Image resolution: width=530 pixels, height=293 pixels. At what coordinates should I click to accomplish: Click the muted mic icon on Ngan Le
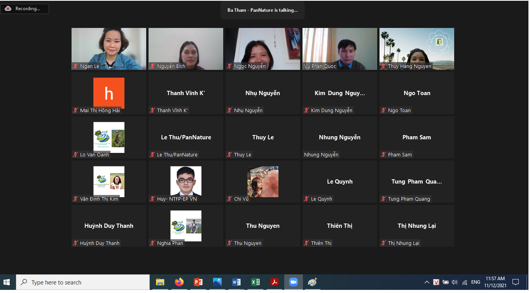tap(76, 66)
